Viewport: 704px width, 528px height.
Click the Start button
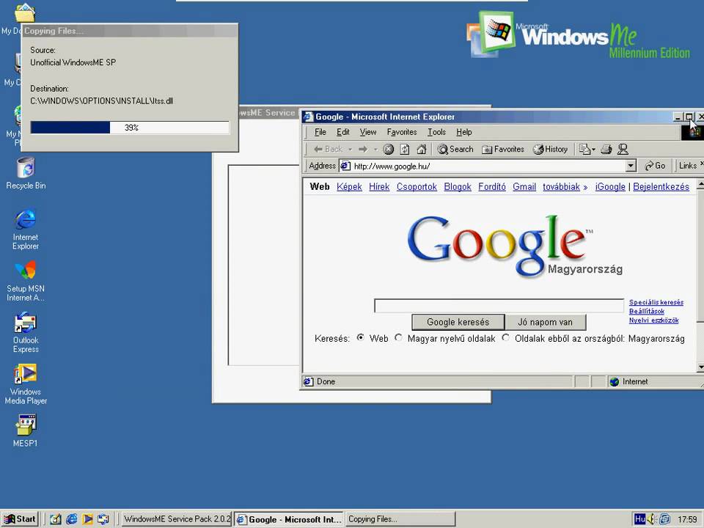click(x=21, y=519)
